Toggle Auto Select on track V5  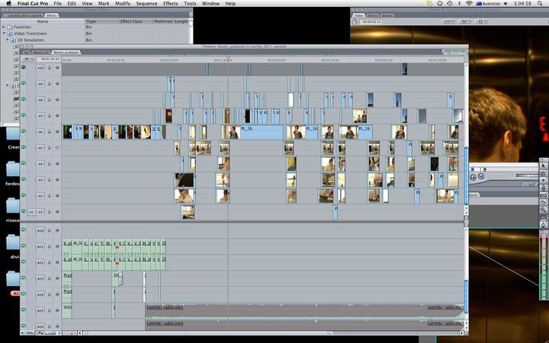[57, 148]
